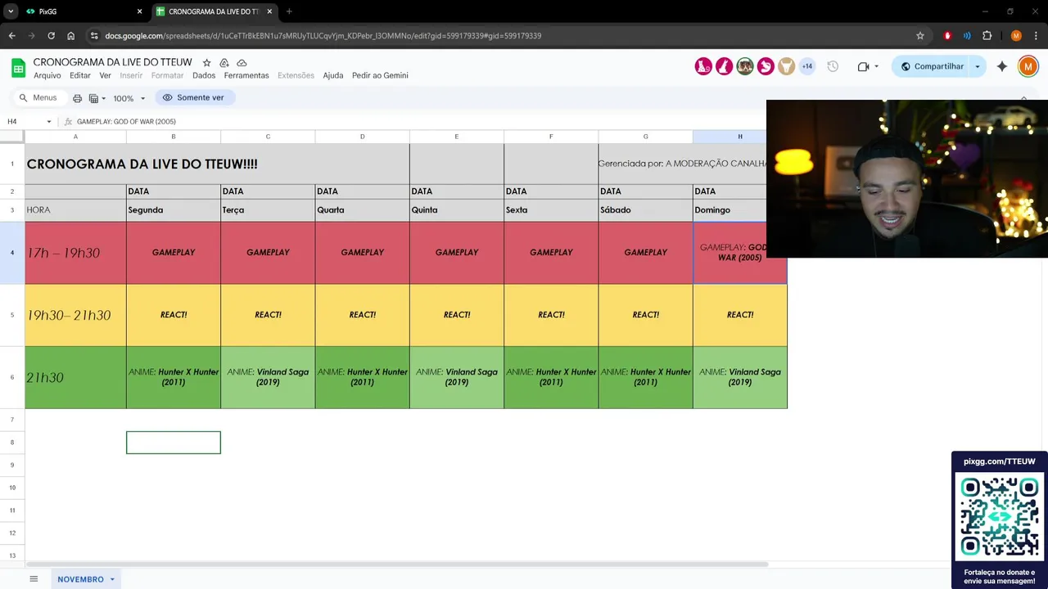The height and width of the screenshot is (589, 1048).
Task: Select Segunda's Hunter X Hunter cell
Action: 174,377
